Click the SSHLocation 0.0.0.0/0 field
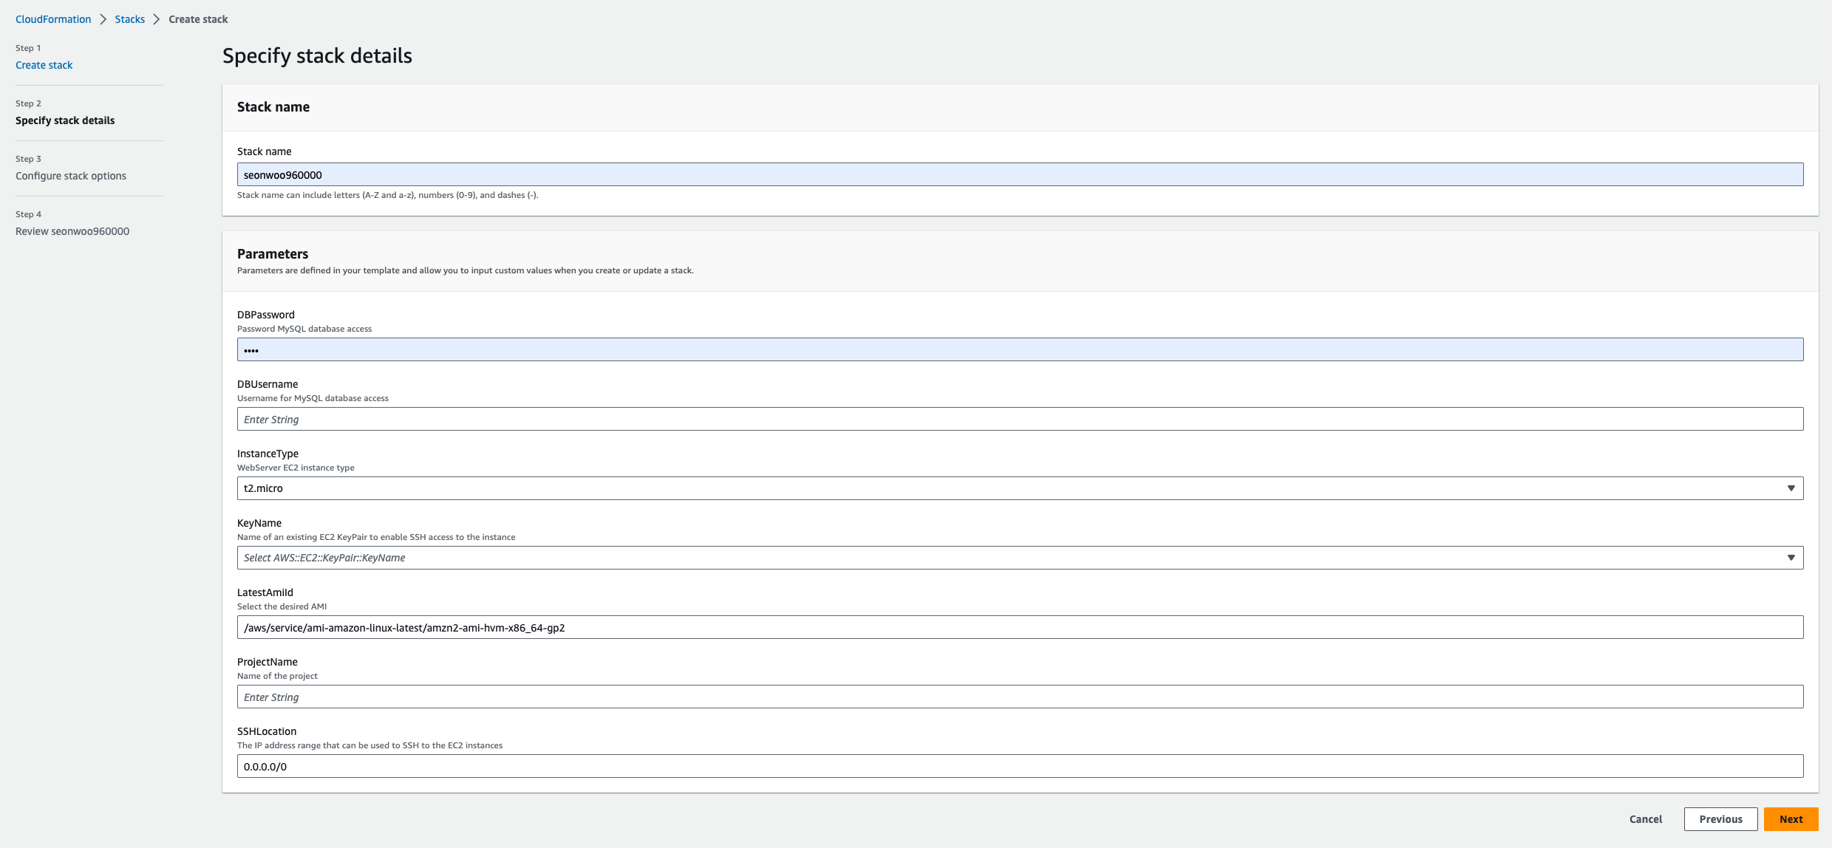Viewport: 1832px width, 848px height. (x=1020, y=767)
